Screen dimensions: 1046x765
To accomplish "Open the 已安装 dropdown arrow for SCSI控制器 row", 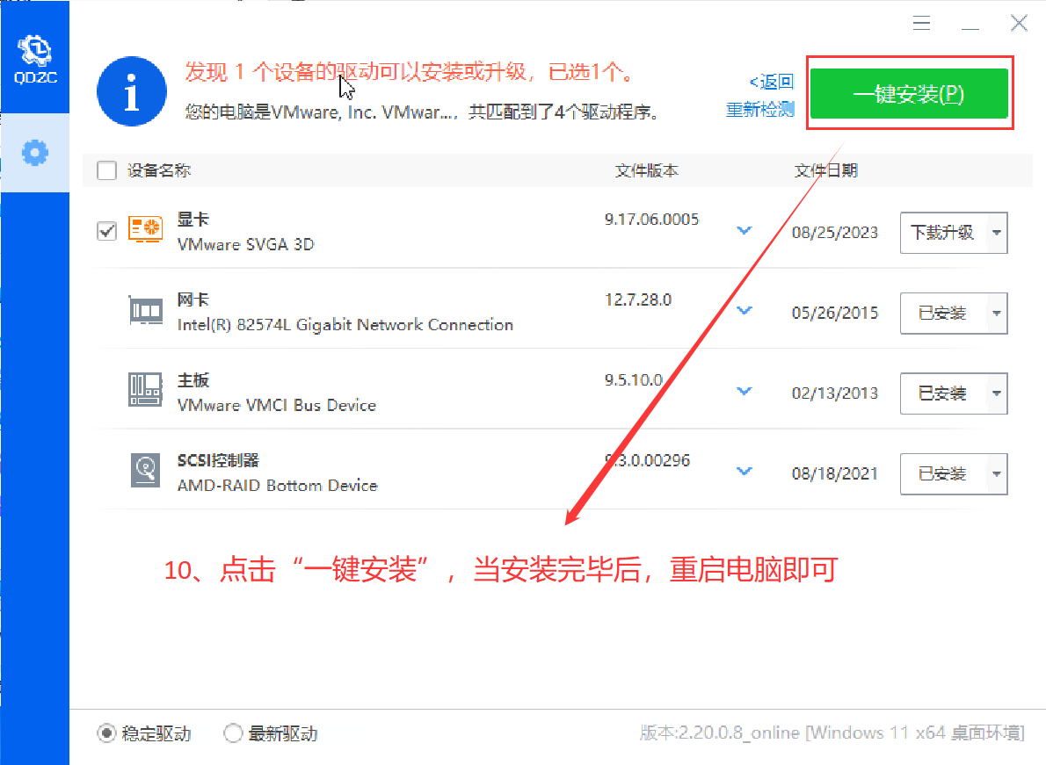I will tap(997, 473).
